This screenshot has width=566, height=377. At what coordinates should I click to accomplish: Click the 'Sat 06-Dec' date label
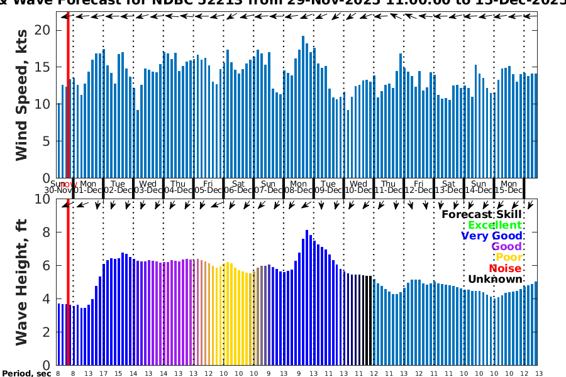(x=238, y=187)
